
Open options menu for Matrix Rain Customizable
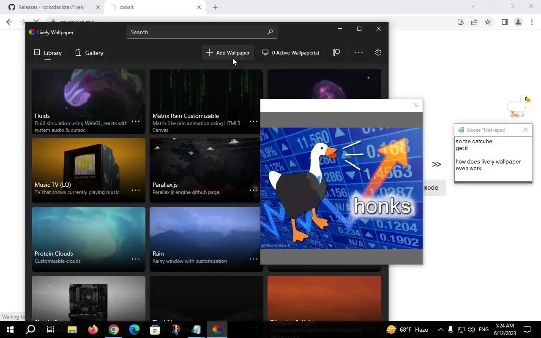tap(254, 121)
